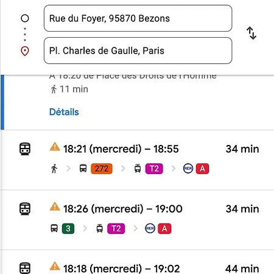Image resolution: width=274 pixels, height=274 pixels.
Task: Click the warning triangle on 18:21 route
Action: pyautogui.click(x=55, y=147)
